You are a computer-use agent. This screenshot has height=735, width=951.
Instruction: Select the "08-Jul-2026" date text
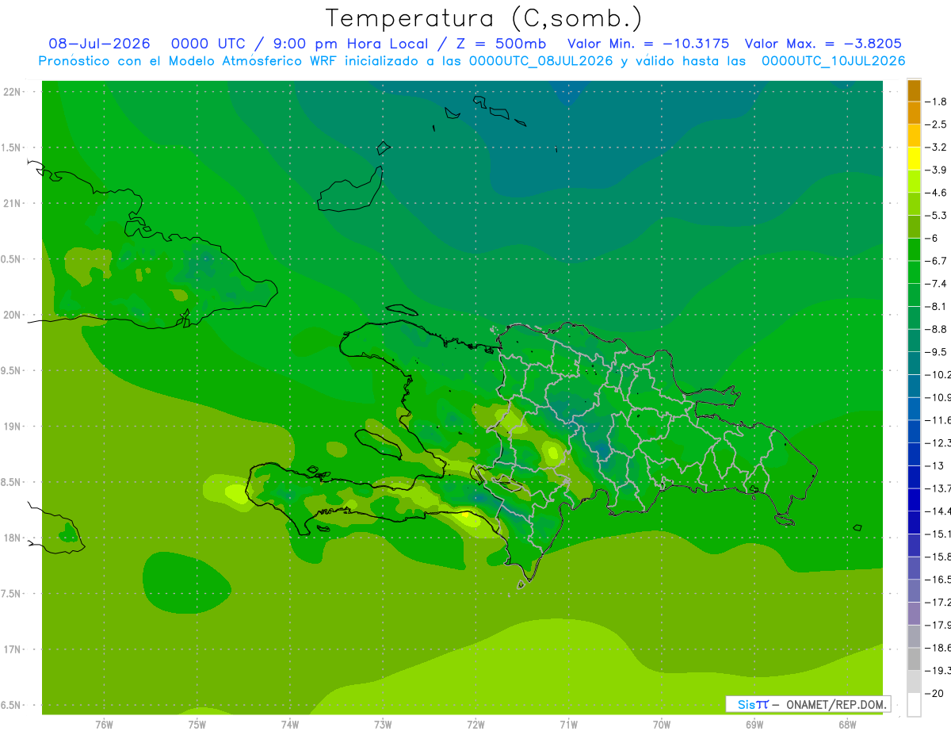tap(99, 44)
